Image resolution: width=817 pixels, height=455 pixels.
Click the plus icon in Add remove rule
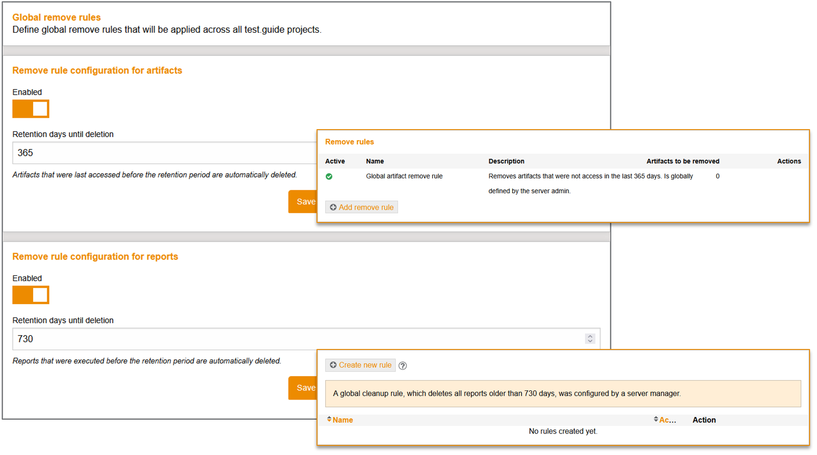pos(333,208)
